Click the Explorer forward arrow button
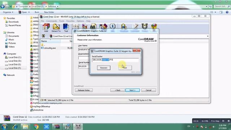This screenshot has width=231, height=130. point(7,6)
